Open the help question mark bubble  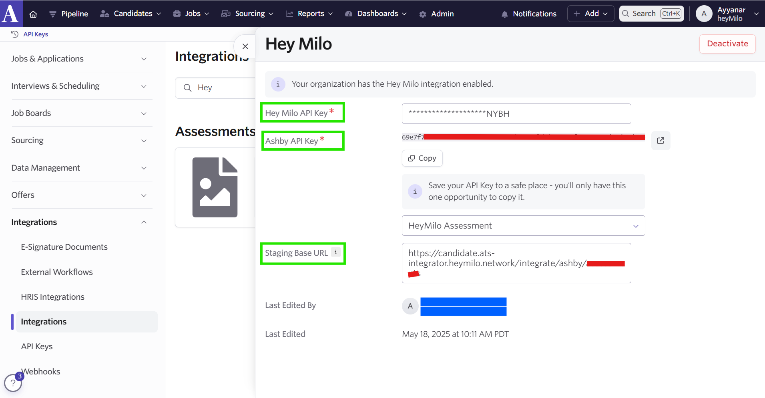13,383
